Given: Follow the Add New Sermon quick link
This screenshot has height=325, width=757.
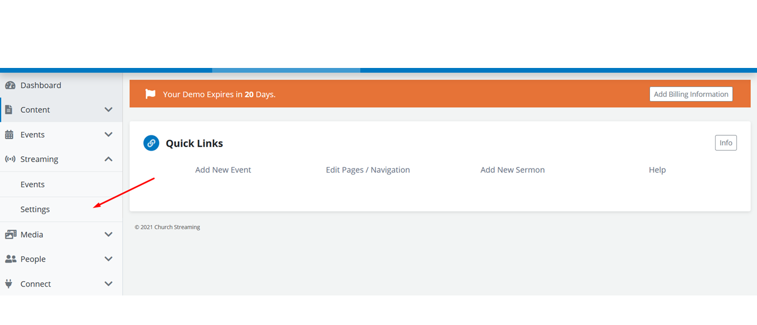Looking at the screenshot, I should click(512, 170).
